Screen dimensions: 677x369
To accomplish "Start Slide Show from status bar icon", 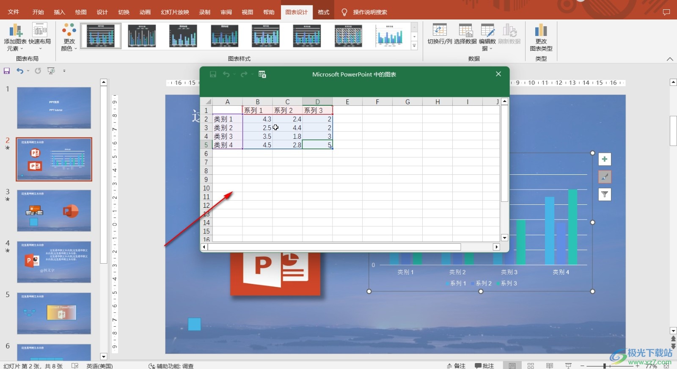I will pyautogui.click(x=568, y=366).
